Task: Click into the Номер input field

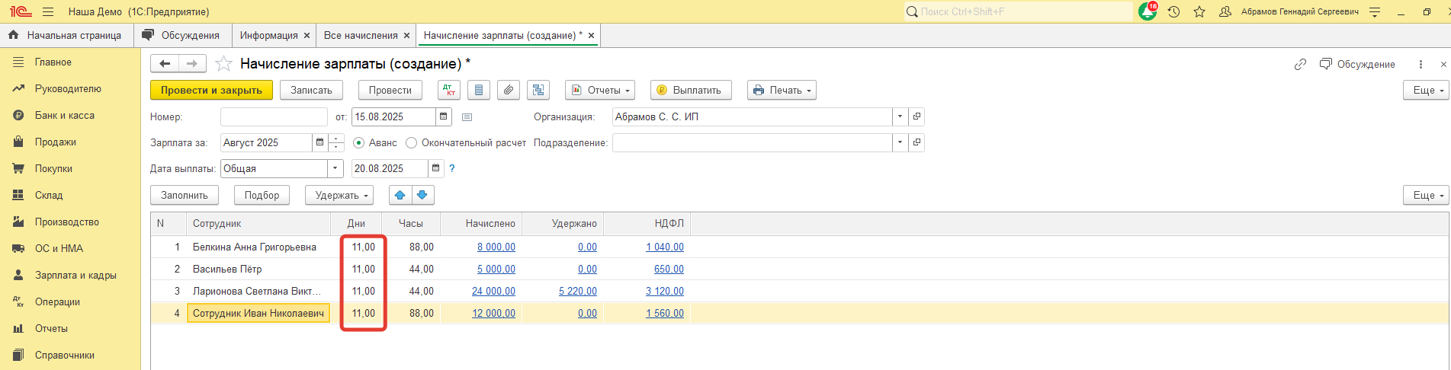Action: click(273, 116)
